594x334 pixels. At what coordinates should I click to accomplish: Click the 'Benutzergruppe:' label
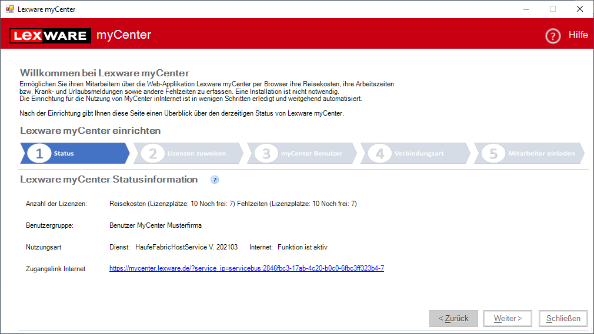coord(49,225)
